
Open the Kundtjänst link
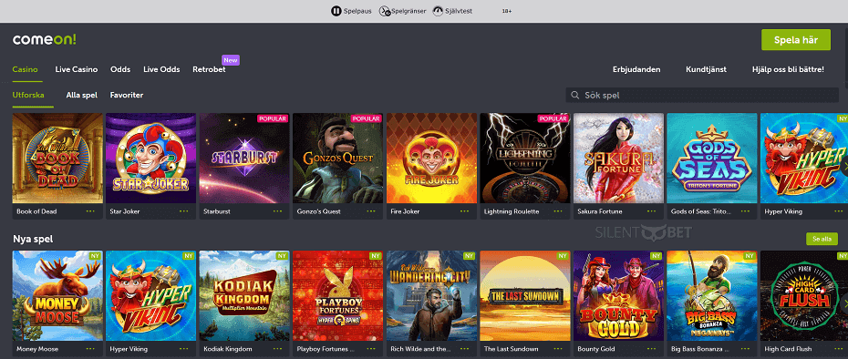(x=706, y=69)
